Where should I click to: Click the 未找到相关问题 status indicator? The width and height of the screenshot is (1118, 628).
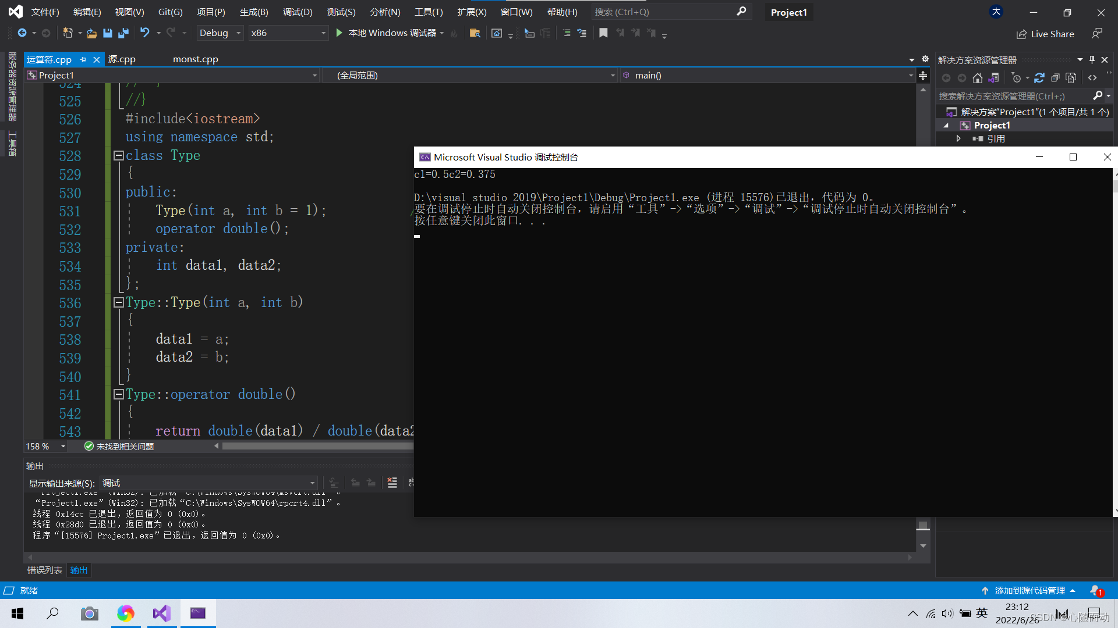119,447
